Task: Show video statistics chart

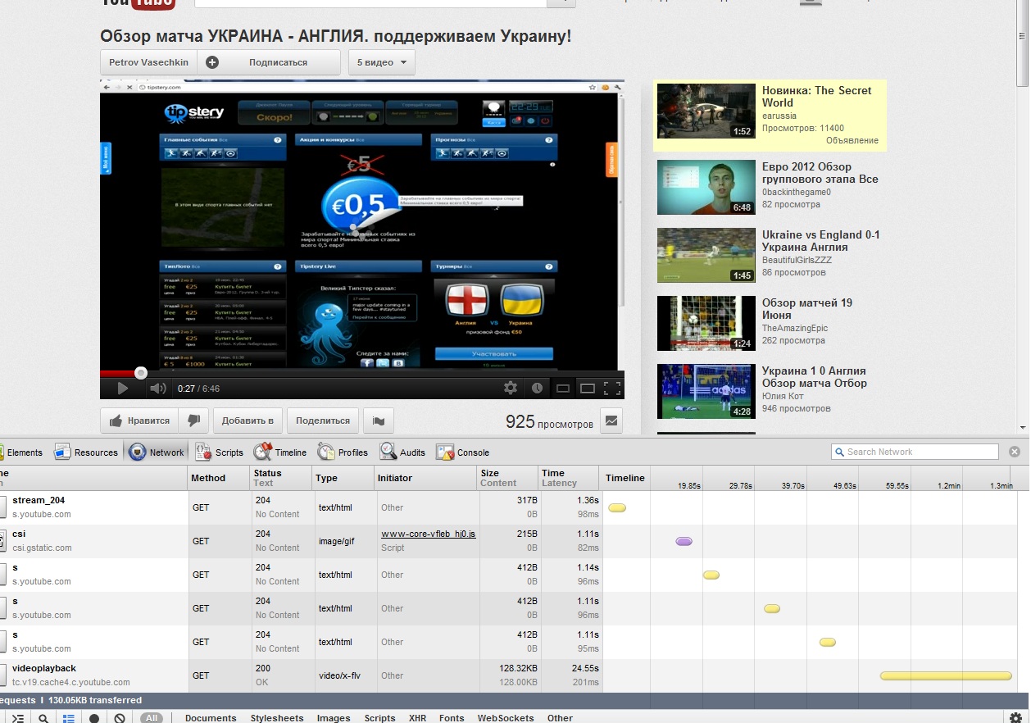Action: tap(611, 421)
